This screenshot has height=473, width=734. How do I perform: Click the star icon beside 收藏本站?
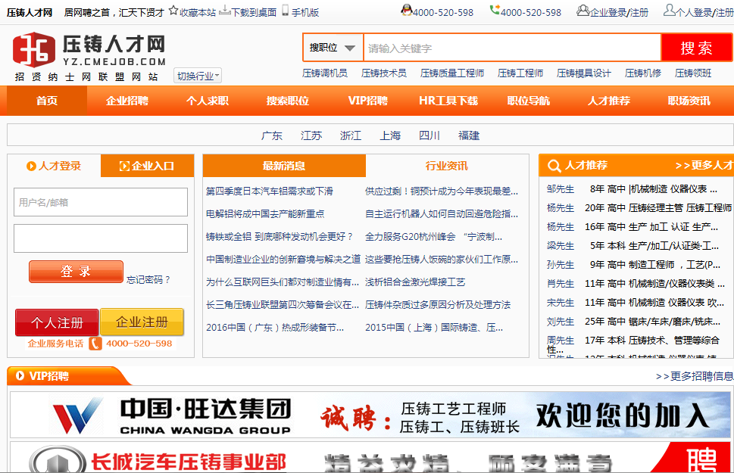point(173,11)
